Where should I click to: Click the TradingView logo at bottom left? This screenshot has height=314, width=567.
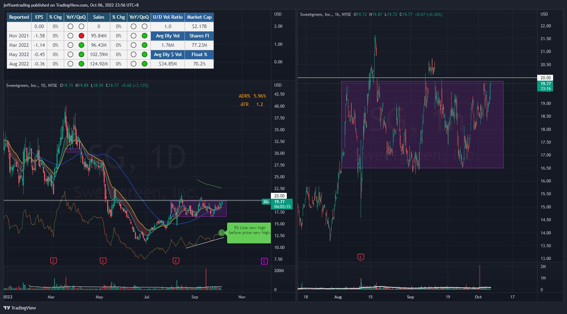coord(20,308)
